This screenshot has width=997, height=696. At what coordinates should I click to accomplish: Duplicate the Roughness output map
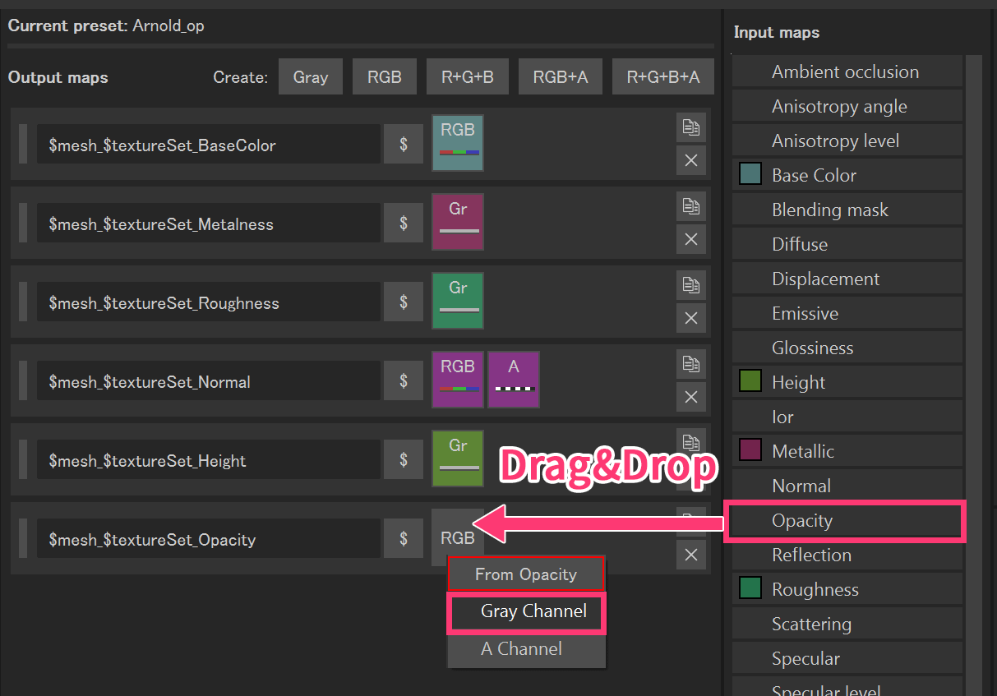point(690,285)
